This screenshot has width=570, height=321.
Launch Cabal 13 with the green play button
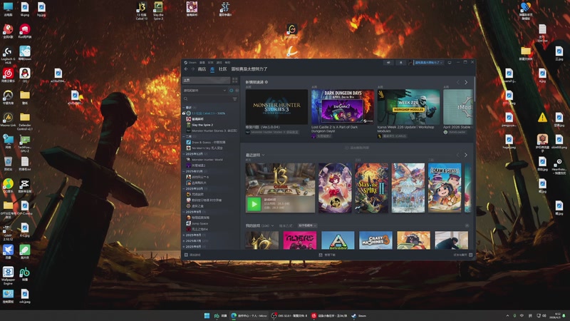pos(254,204)
